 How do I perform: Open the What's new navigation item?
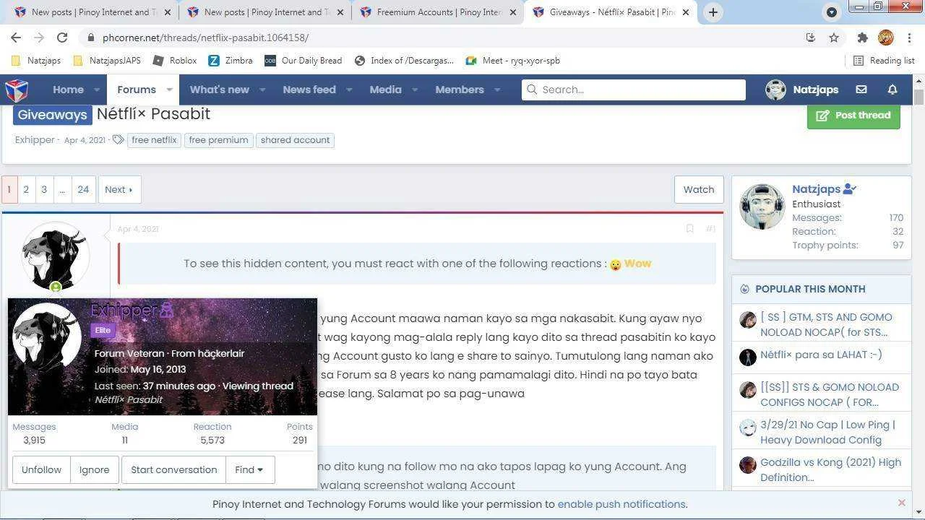click(219, 90)
